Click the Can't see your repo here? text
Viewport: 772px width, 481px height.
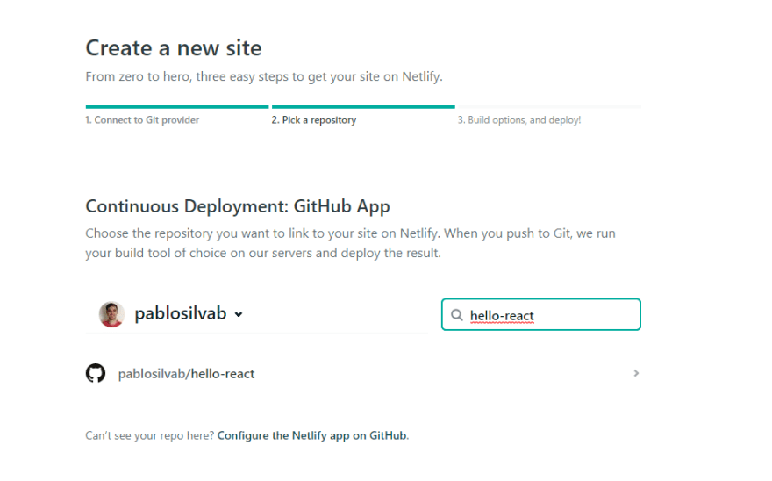[x=150, y=435]
